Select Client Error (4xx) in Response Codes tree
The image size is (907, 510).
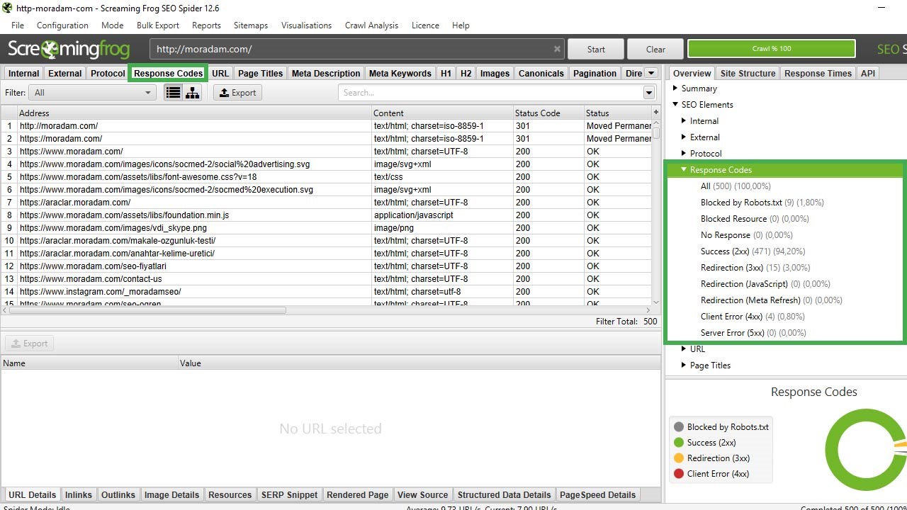pos(753,317)
